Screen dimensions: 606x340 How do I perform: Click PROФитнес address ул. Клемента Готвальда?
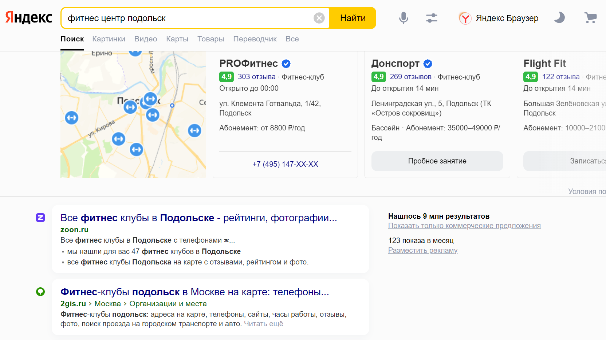tap(270, 108)
